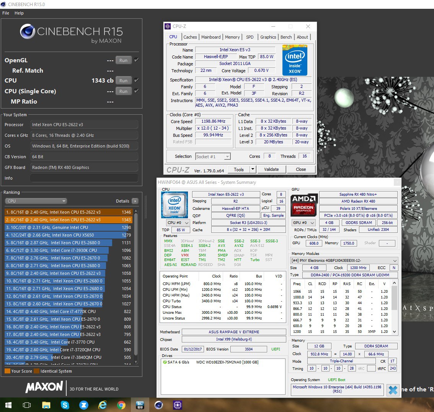Open the PNY memory module dropdown
The width and height of the screenshot is (434, 412).
344,260
